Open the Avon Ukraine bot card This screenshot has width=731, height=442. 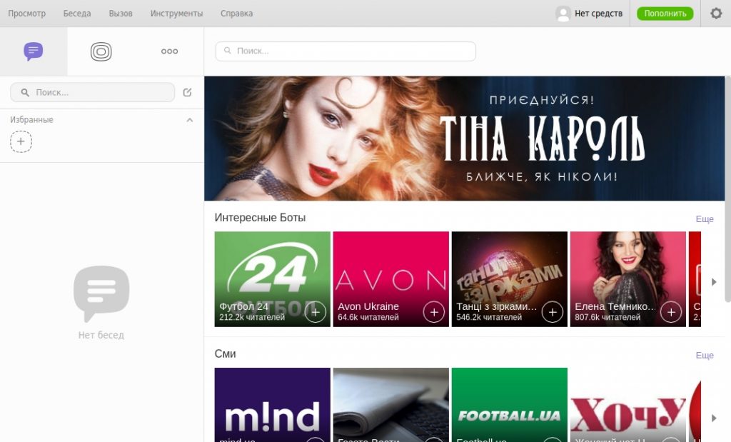391,279
